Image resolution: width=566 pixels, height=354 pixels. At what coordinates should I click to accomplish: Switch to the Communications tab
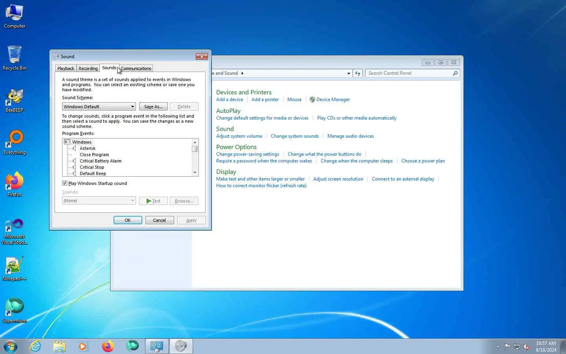[136, 68]
